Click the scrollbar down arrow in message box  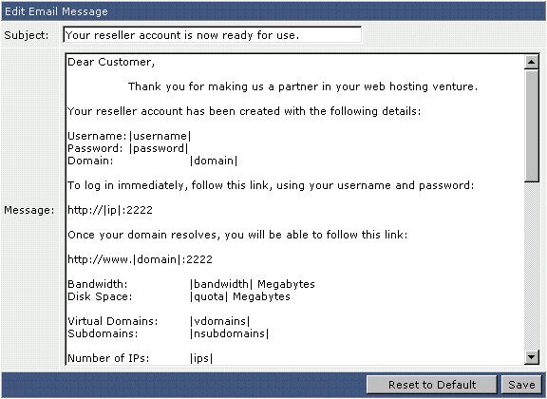pyautogui.click(x=531, y=357)
